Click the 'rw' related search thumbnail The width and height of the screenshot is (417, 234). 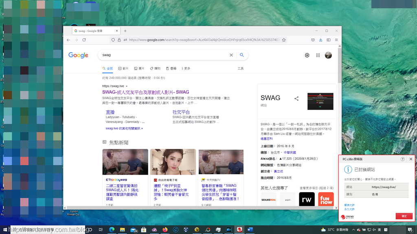pos(307,199)
